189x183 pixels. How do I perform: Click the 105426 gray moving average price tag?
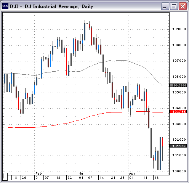[x=178, y=85]
